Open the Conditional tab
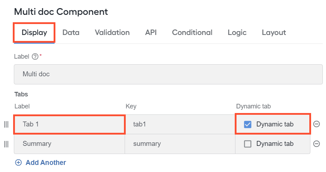This screenshot has height=172, width=326. 192,32
